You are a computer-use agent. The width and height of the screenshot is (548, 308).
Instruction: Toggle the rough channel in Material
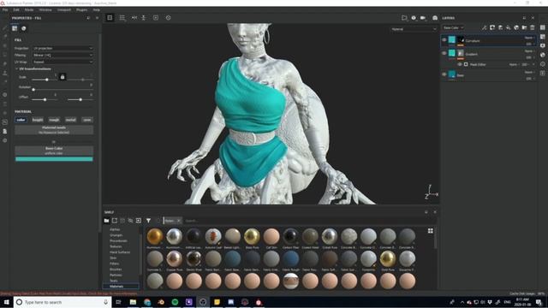pos(54,120)
